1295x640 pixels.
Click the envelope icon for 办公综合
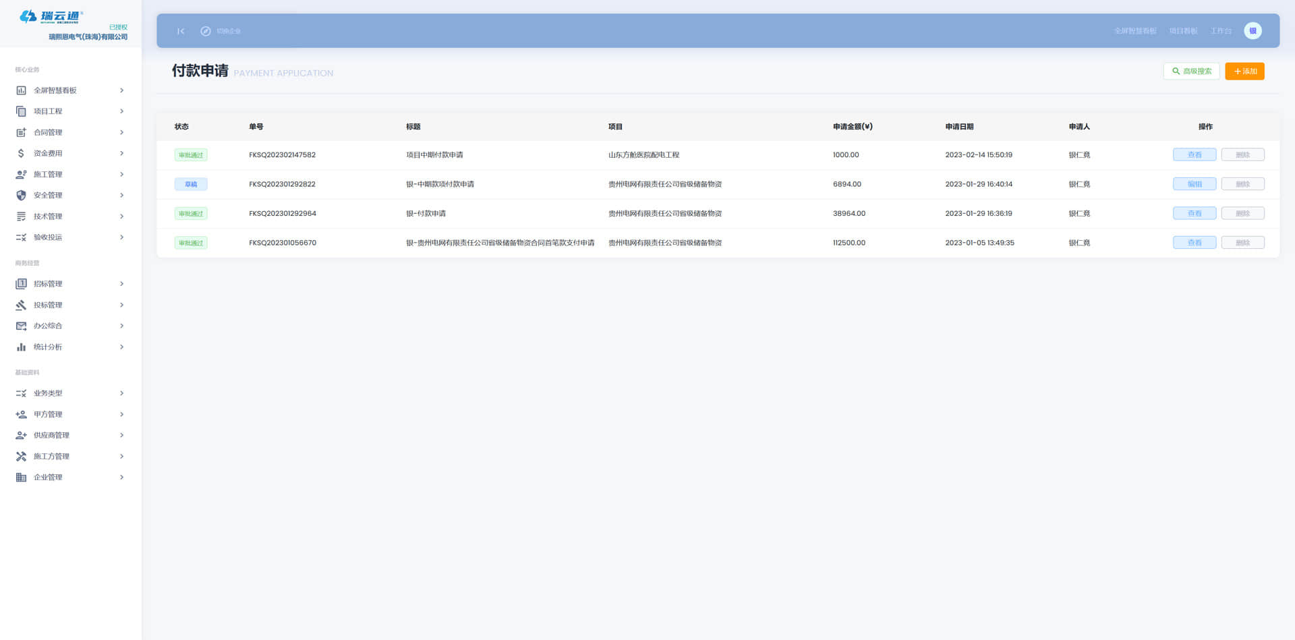coord(21,326)
